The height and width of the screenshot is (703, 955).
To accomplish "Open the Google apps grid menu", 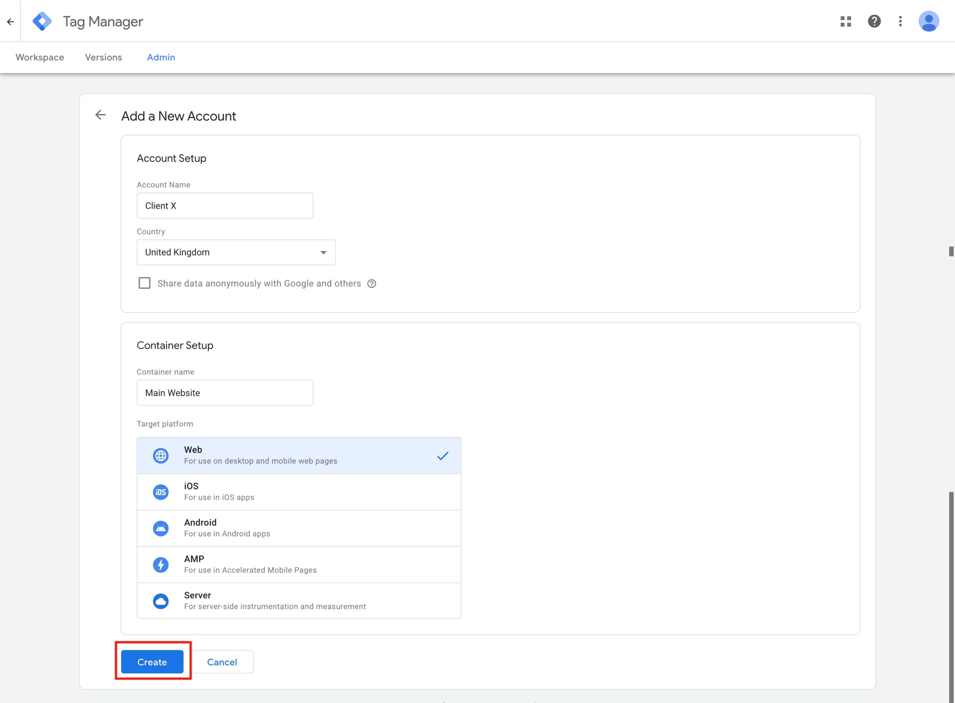I will pyautogui.click(x=845, y=21).
